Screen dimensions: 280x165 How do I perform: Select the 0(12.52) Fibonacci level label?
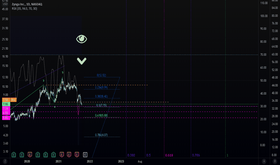coord(101,75)
